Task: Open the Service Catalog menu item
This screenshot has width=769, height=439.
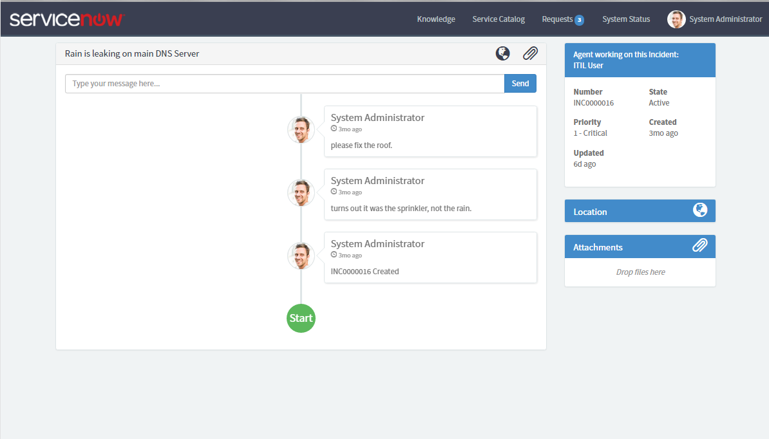Action: [x=498, y=19]
